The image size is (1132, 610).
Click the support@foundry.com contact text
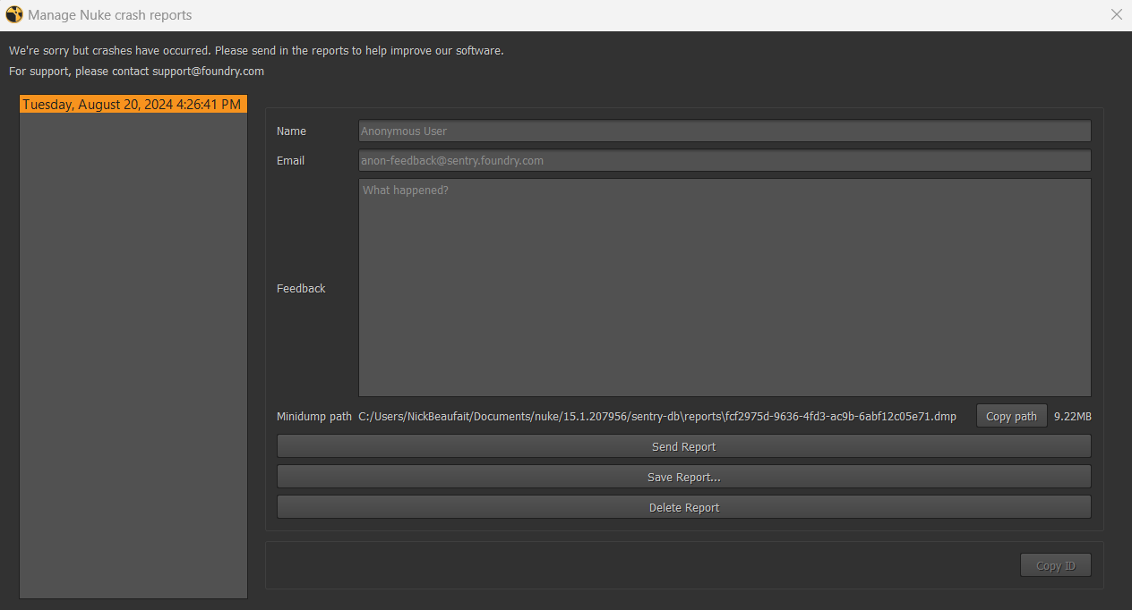pyautogui.click(x=208, y=71)
